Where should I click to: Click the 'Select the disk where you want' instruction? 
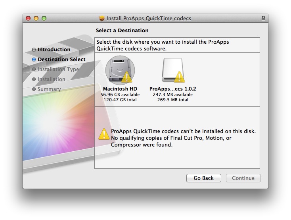point(163,45)
